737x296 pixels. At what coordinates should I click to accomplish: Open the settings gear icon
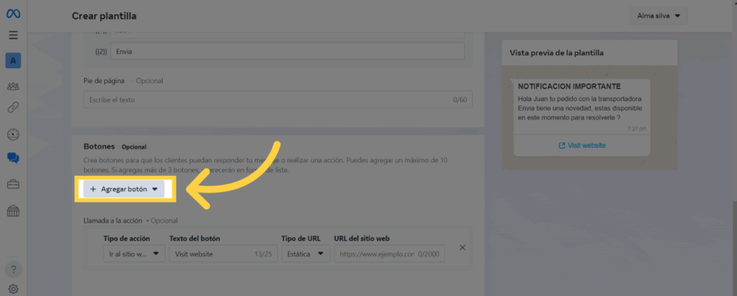tap(13, 289)
